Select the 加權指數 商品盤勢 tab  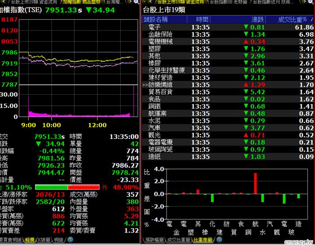point(81,2)
